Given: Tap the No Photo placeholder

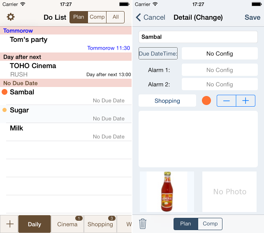Looking at the screenshot, I should click(x=229, y=192).
